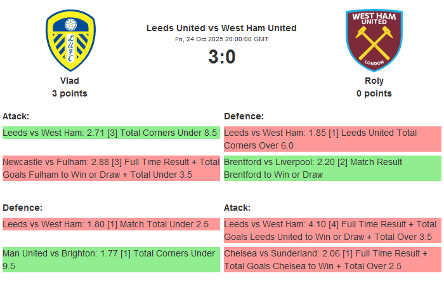Click the 3:0 match score

point(221,57)
